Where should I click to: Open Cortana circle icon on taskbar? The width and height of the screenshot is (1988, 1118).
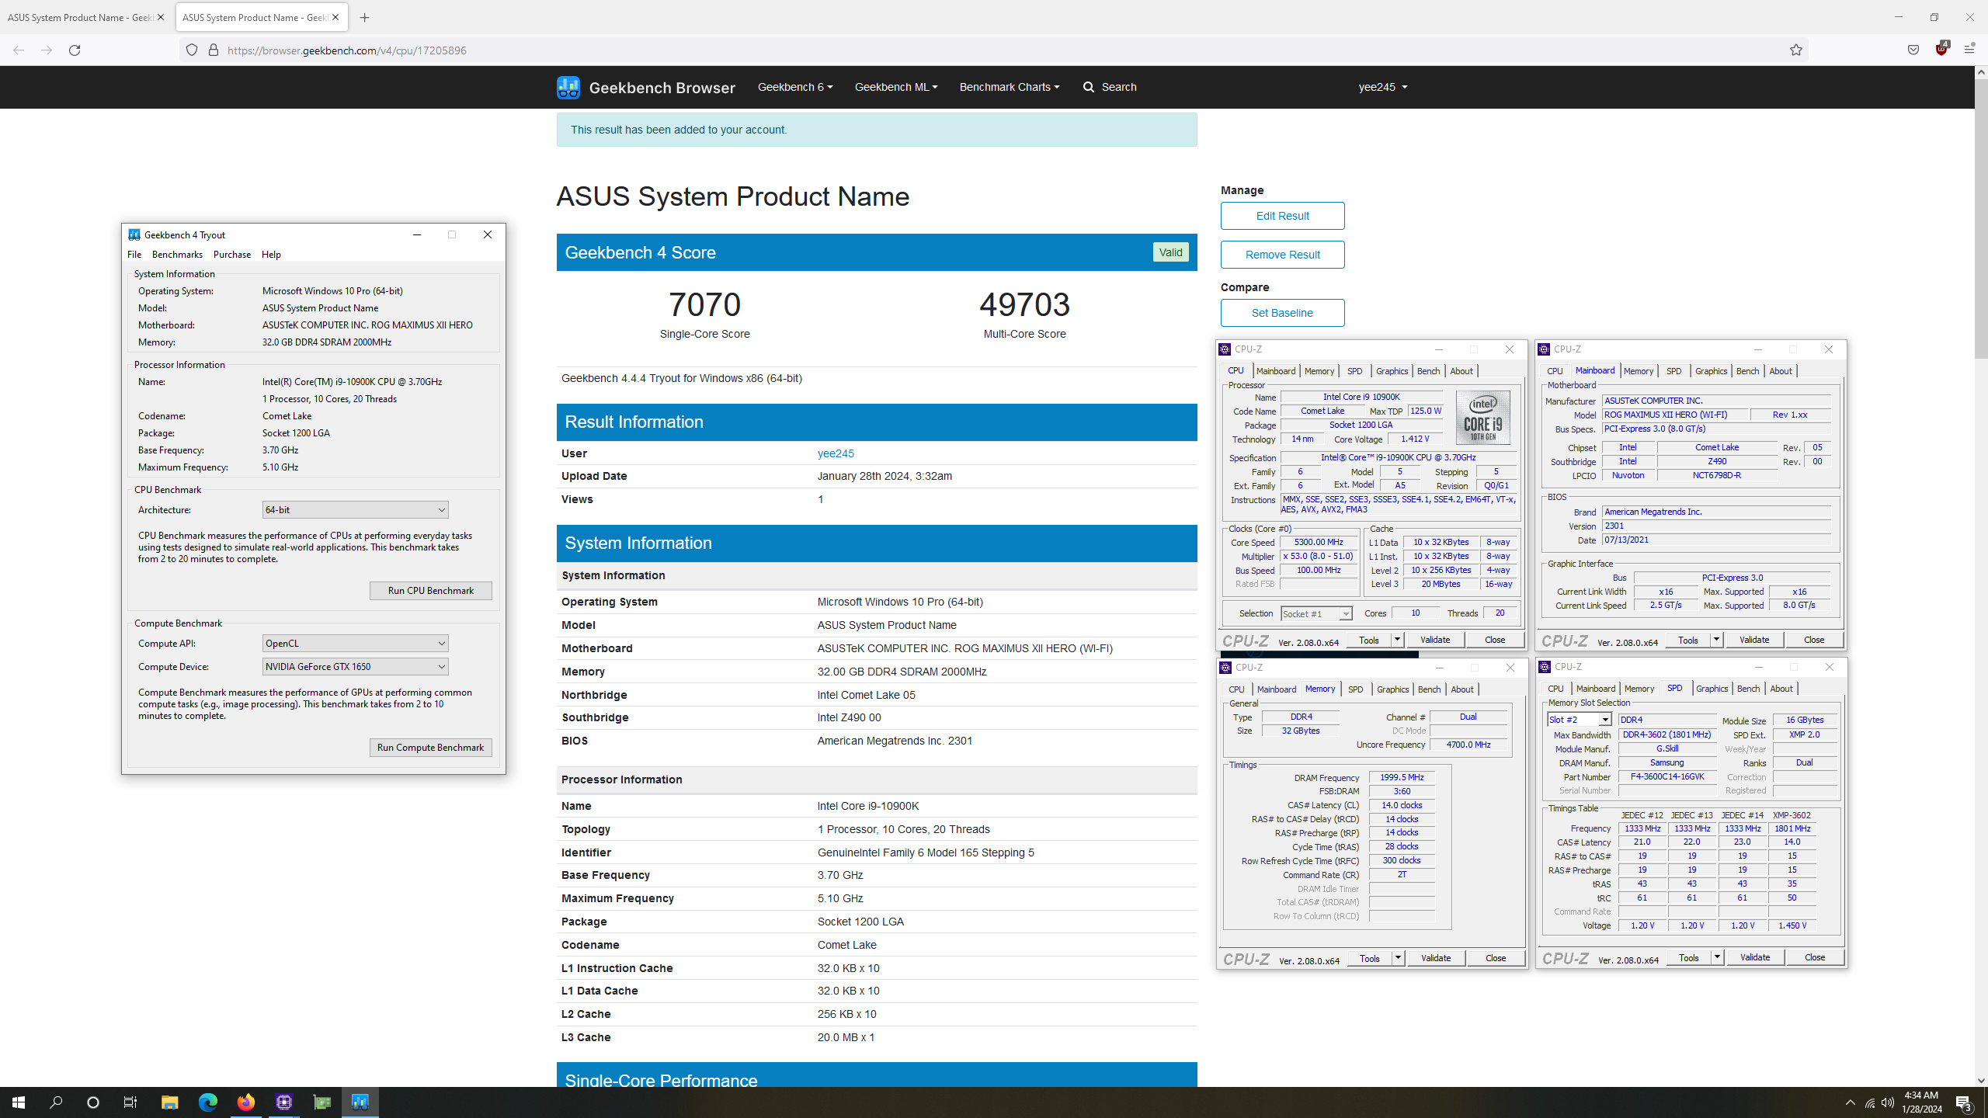pyautogui.click(x=93, y=1102)
